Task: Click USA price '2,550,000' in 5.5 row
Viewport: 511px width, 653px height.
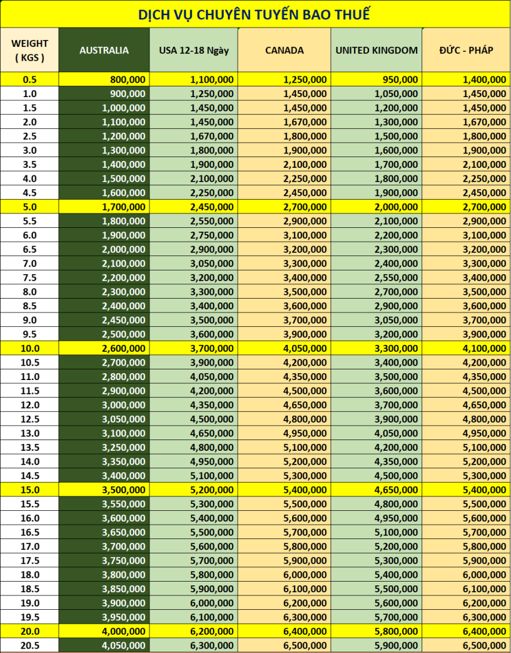Action: click(194, 221)
